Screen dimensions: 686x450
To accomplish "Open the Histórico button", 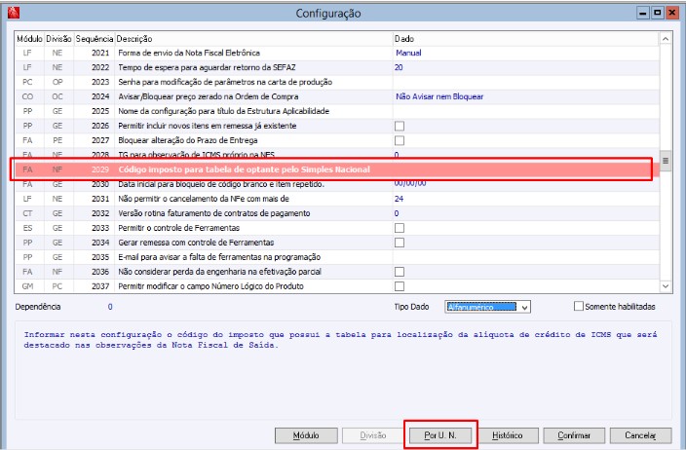I will 507,435.
